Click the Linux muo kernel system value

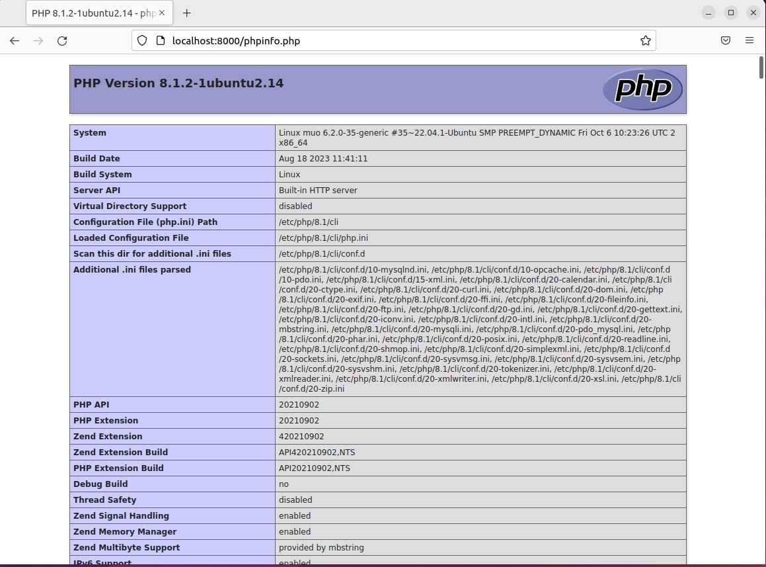pyautogui.click(x=477, y=138)
